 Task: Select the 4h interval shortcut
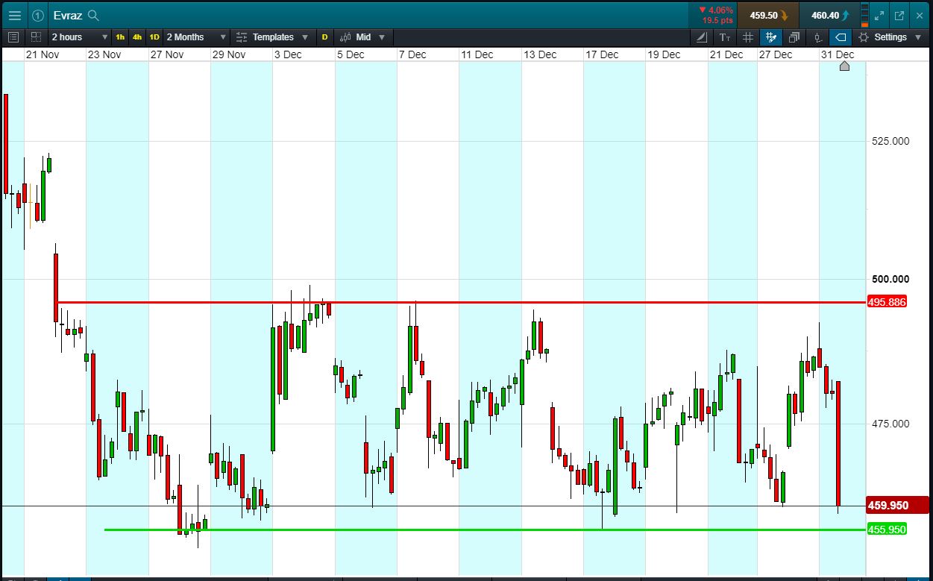coord(137,37)
